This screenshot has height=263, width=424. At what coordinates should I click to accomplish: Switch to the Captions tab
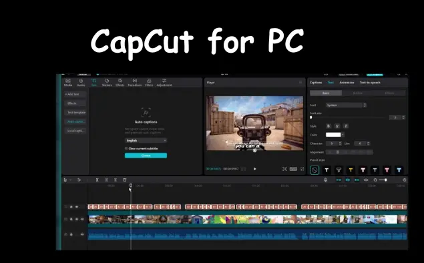[316, 83]
